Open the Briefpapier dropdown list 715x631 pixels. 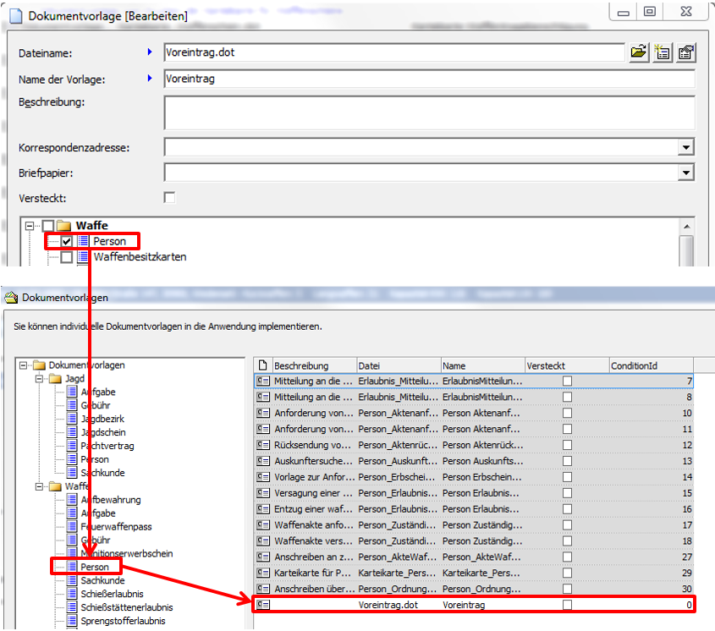pyautogui.click(x=685, y=173)
